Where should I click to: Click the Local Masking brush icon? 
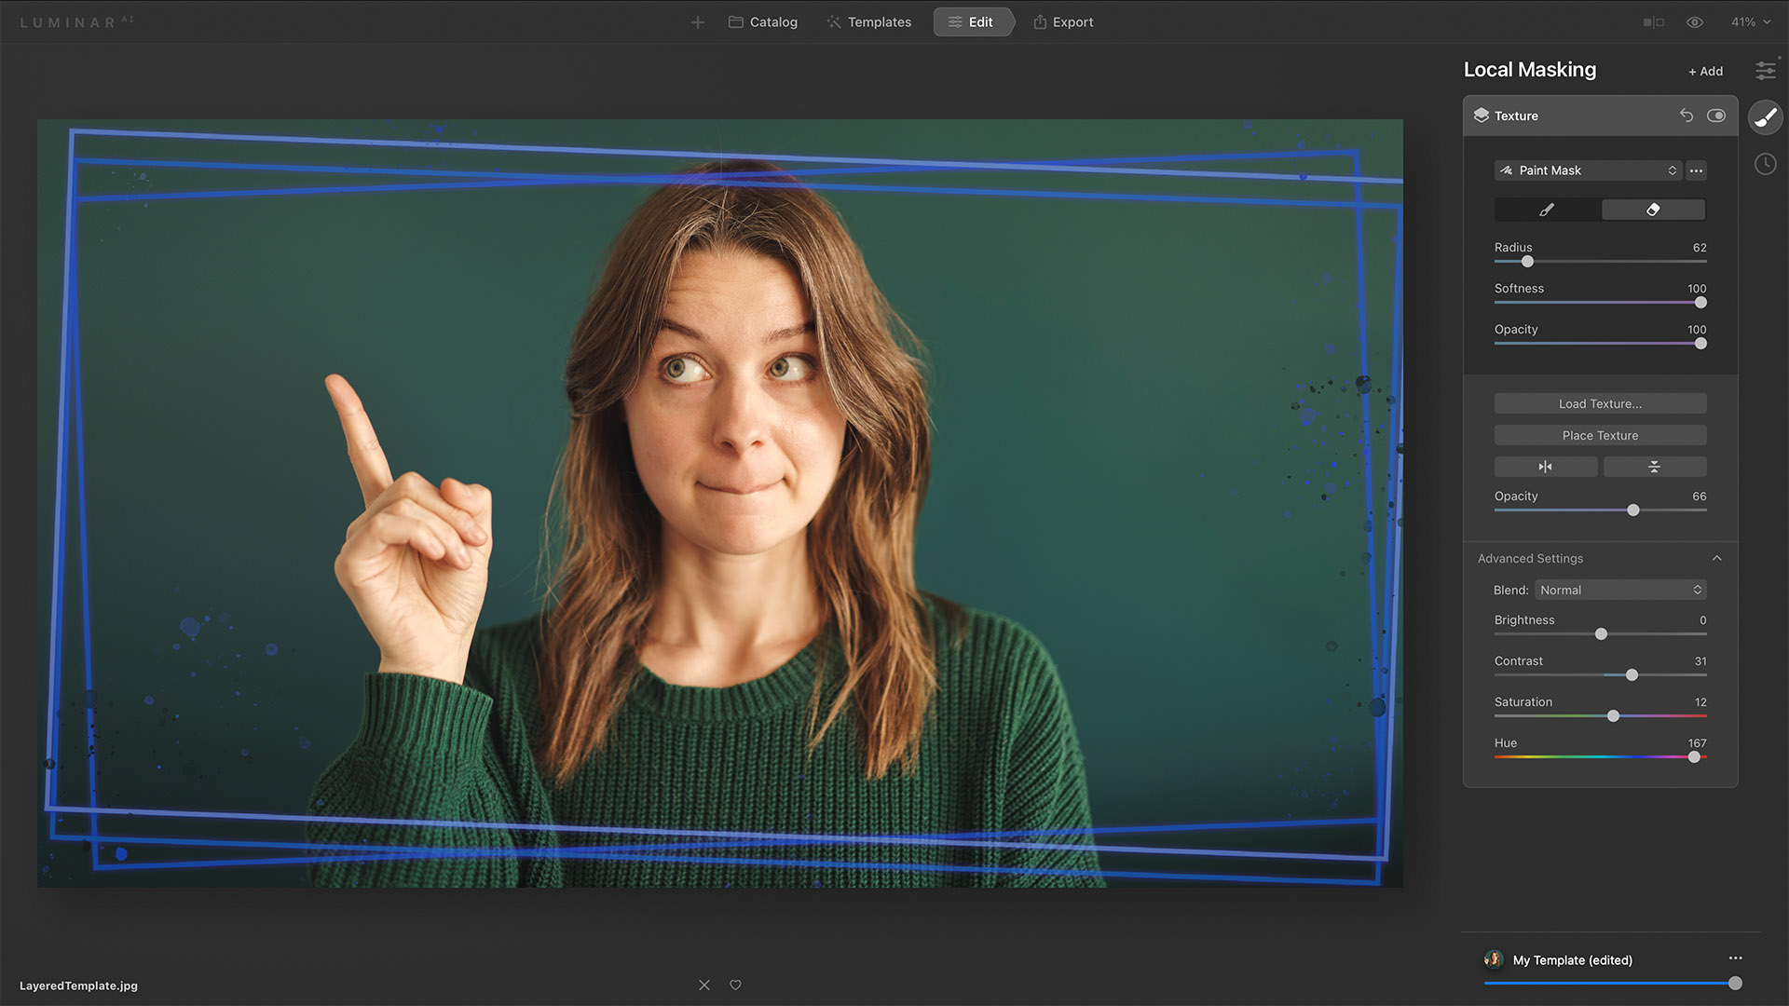(1765, 117)
